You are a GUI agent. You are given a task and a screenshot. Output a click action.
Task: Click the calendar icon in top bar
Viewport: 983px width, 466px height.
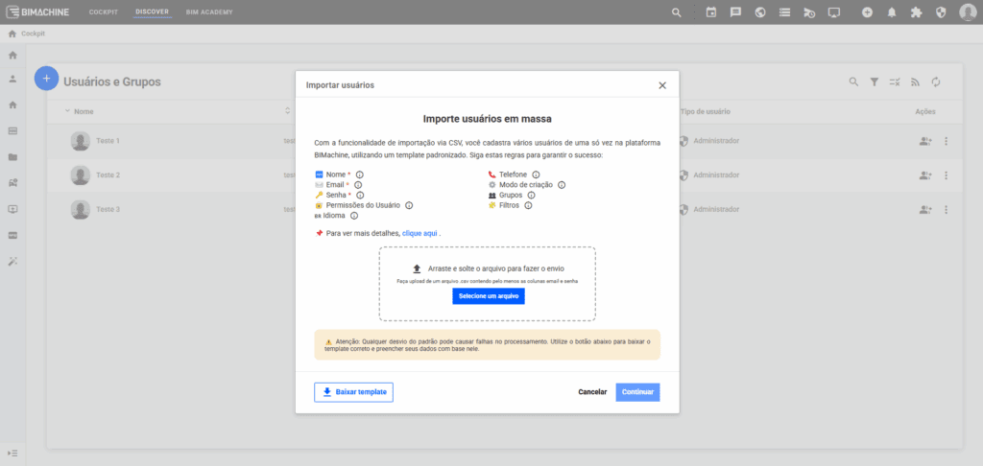tap(711, 12)
